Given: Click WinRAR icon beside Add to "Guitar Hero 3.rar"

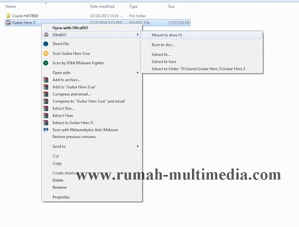Looking at the screenshot, I should click(x=46, y=87).
